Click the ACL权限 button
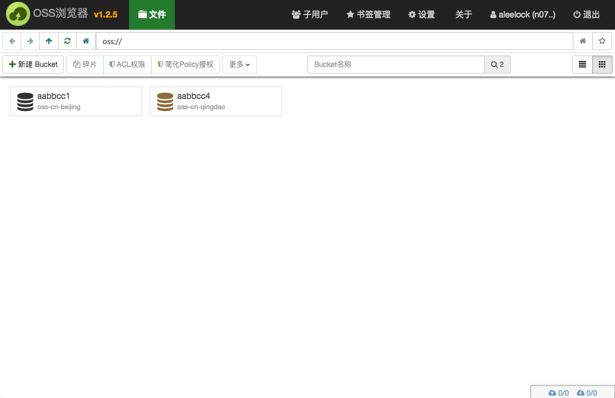Viewport: 615px width, 398px height. pyautogui.click(x=127, y=64)
